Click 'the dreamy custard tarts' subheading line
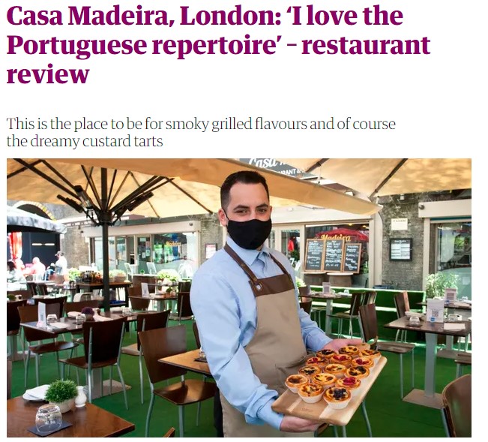488x442 pixels. (85, 141)
